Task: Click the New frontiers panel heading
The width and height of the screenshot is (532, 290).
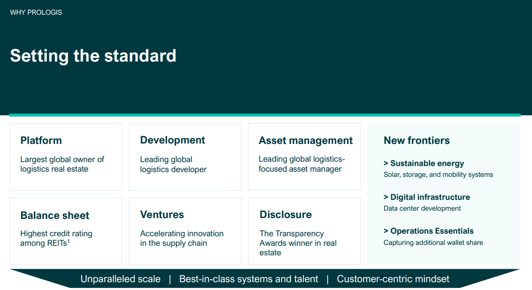Action: [x=417, y=140]
